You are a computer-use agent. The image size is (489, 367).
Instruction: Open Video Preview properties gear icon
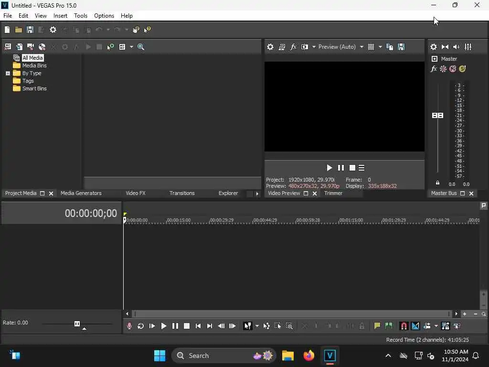(270, 47)
